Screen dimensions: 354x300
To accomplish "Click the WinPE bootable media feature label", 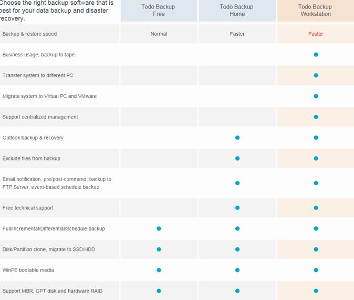I will click(28, 270).
